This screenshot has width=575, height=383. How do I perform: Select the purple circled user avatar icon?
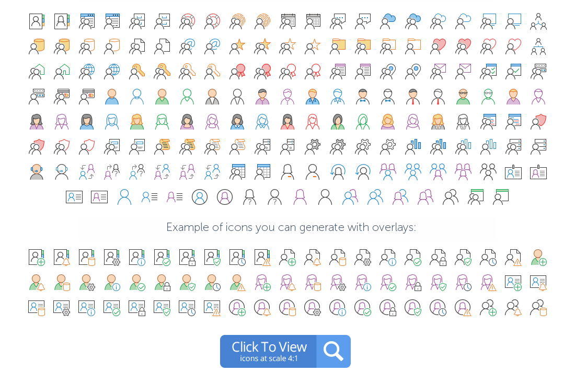tap(225, 197)
